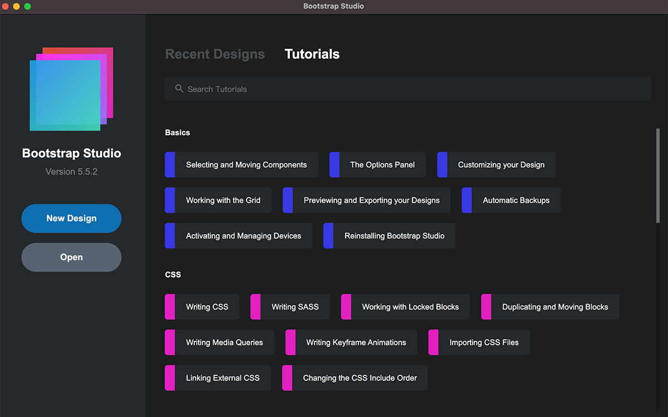Viewport: 668px width, 417px height.
Task: View the Linking External CSS tutorial
Action: point(218,378)
